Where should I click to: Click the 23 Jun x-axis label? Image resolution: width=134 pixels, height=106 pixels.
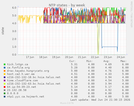(x=108, y=57)
